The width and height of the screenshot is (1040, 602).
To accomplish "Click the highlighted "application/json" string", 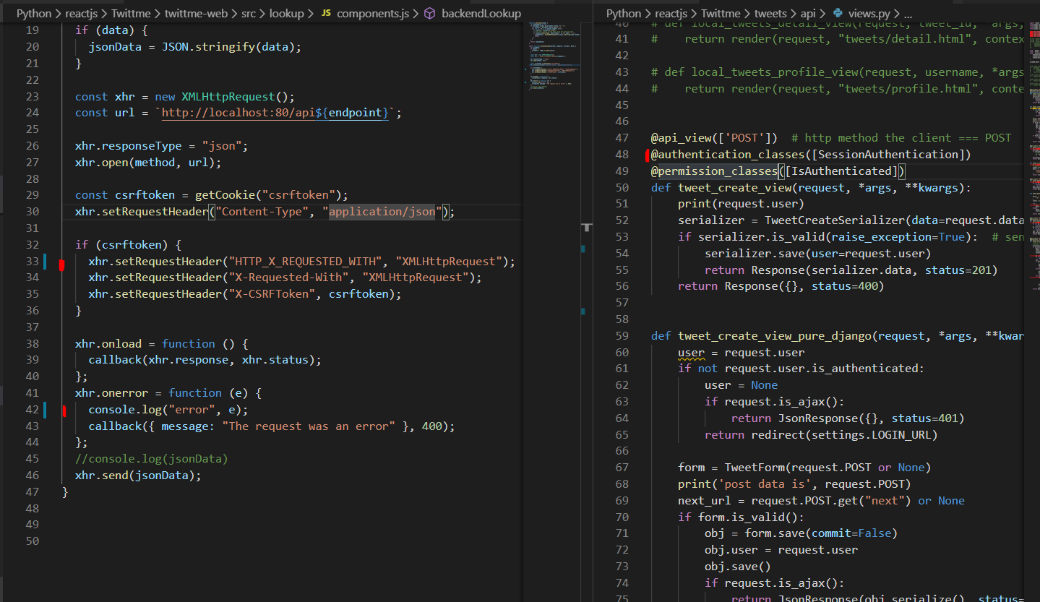I will [382, 212].
